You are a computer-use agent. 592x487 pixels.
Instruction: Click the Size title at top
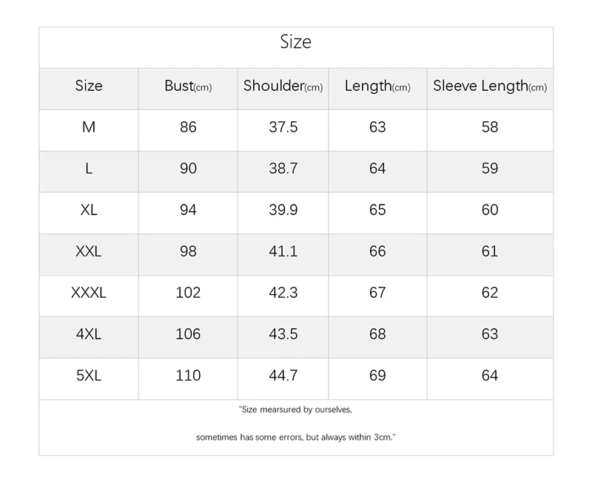click(295, 42)
